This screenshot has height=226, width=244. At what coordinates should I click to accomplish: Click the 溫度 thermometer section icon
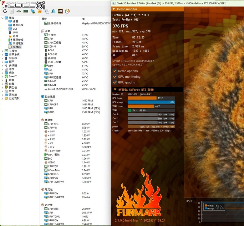(43, 31)
